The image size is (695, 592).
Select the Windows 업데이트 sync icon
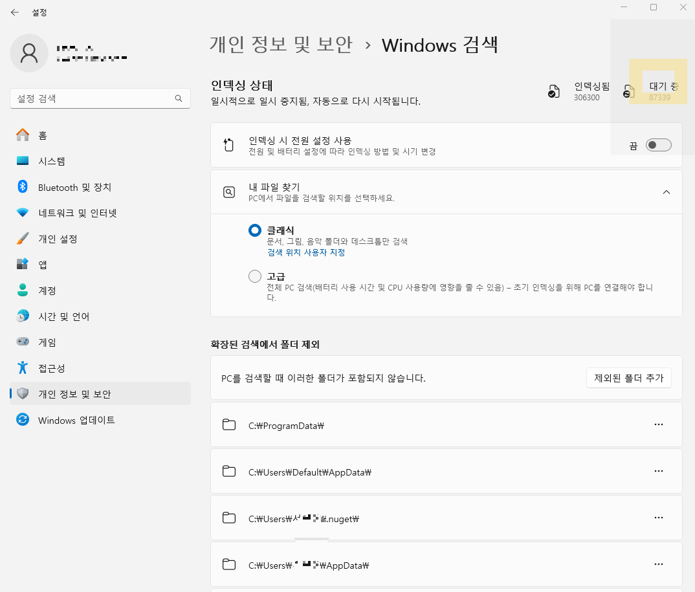(x=23, y=419)
